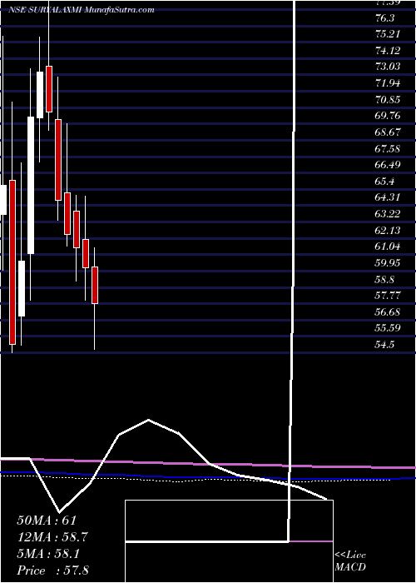Click the 61.04 price axis label
Image resolution: width=416 pixels, height=583 pixels.
[x=387, y=247]
